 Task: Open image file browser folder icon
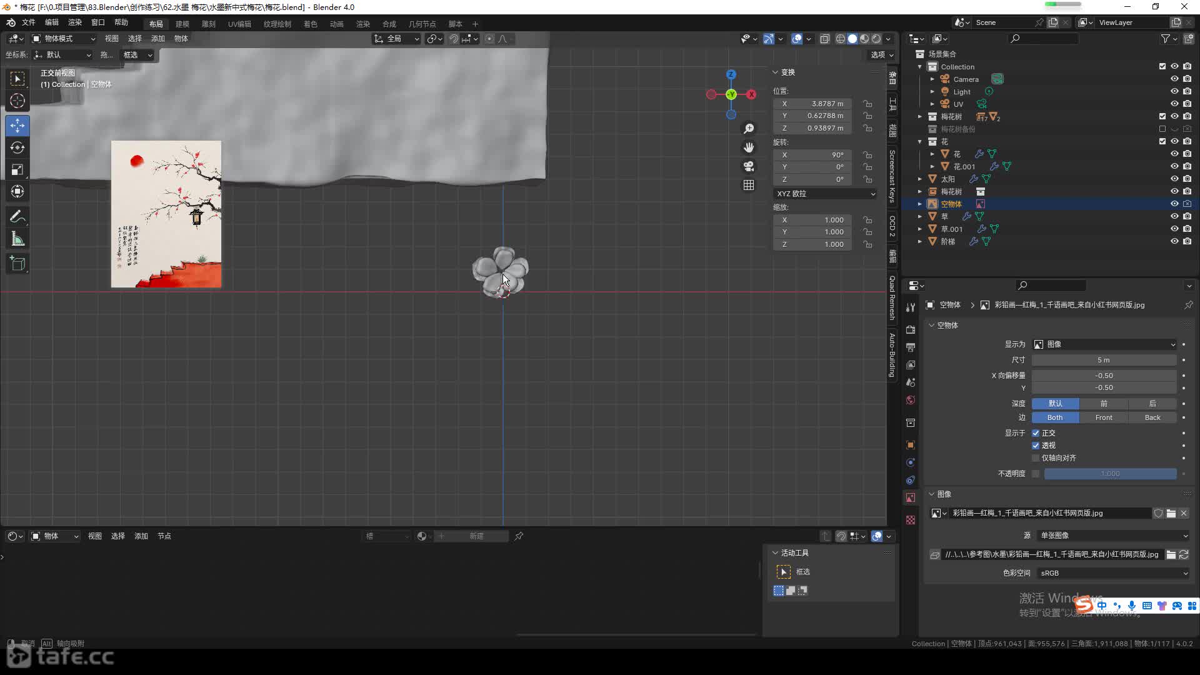pos(1171,554)
